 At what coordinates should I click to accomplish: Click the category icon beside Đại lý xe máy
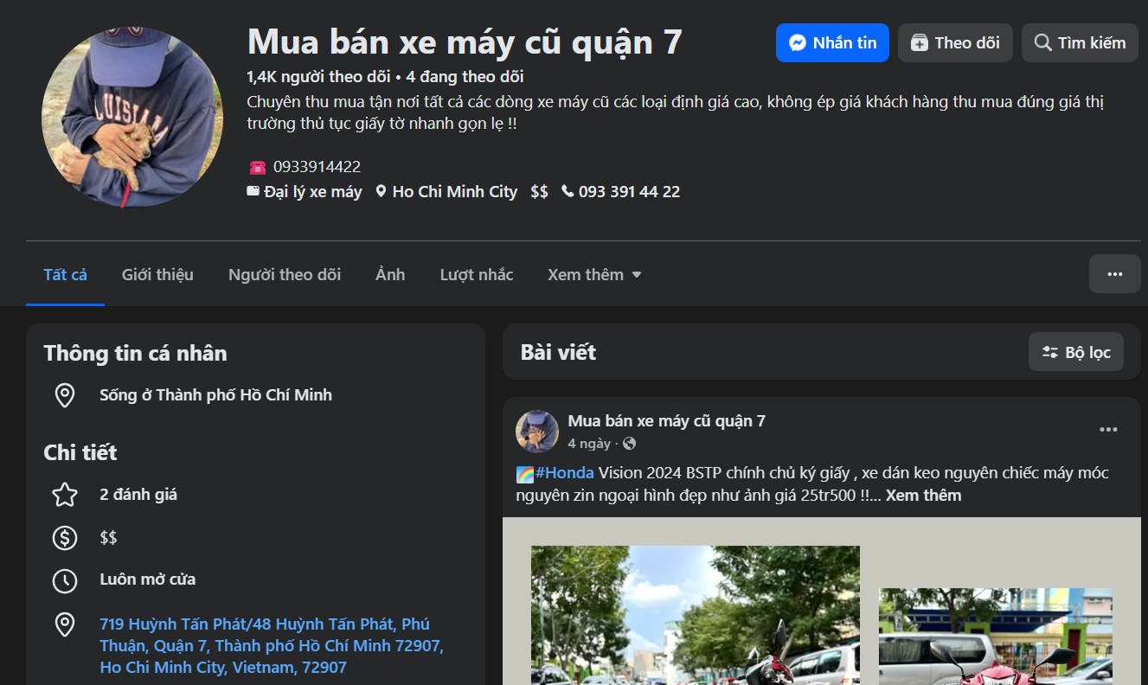point(253,191)
